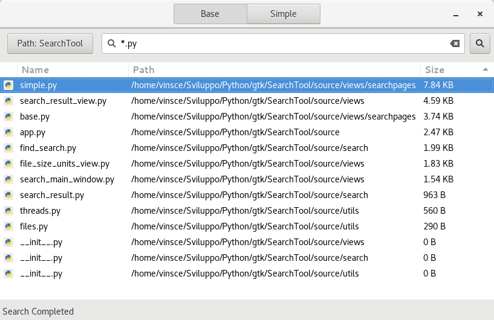Viewport: 494px width, 320px height.
Task: Click the 2.47 KB size value
Action: click(x=438, y=132)
